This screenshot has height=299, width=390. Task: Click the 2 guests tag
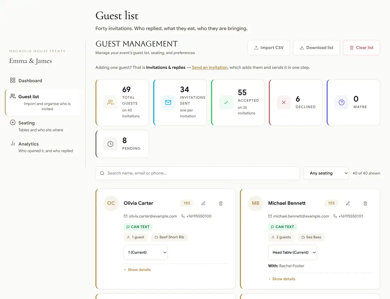pos(281,237)
